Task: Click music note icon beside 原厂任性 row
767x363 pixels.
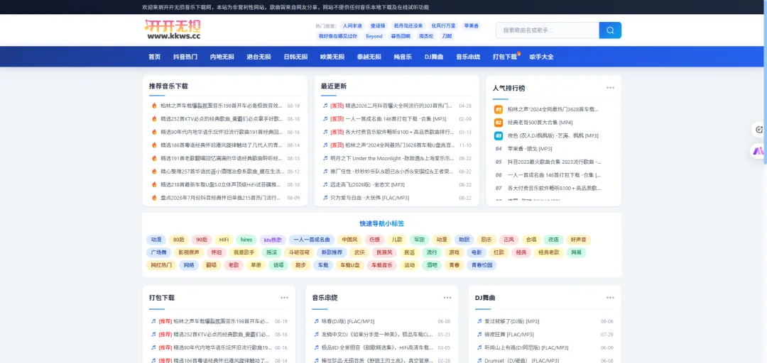Action: tap(325, 172)
